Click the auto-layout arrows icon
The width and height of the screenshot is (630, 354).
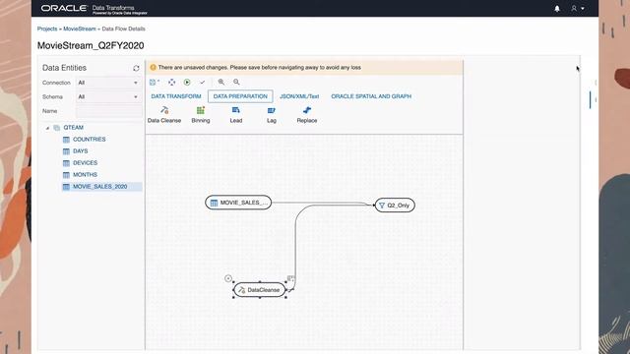pos(171,83)
